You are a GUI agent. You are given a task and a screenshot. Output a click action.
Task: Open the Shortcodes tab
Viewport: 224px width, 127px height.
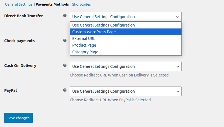pos(81,4)
